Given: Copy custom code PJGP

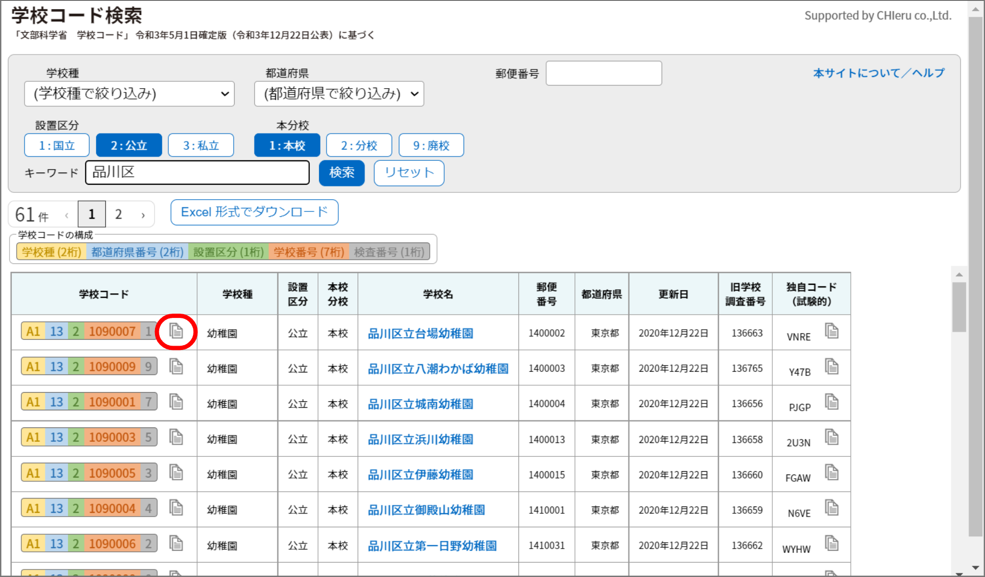Looking at the screenshot, I should (x=832, y=402).
